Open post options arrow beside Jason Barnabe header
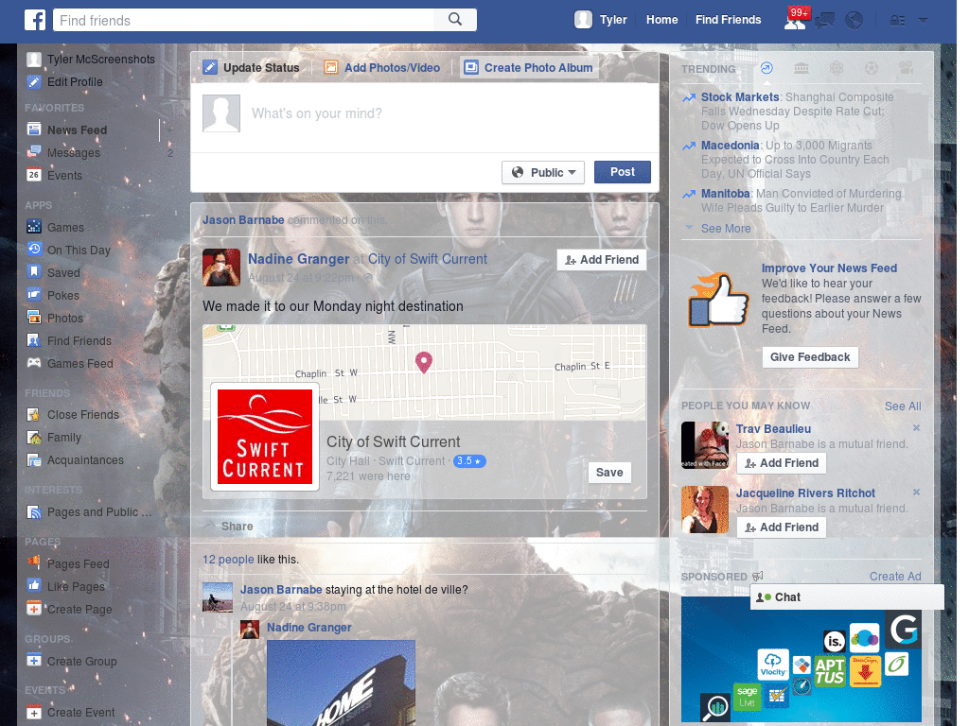Viewport: 969px width, 726px height. [x=643, y=219]
